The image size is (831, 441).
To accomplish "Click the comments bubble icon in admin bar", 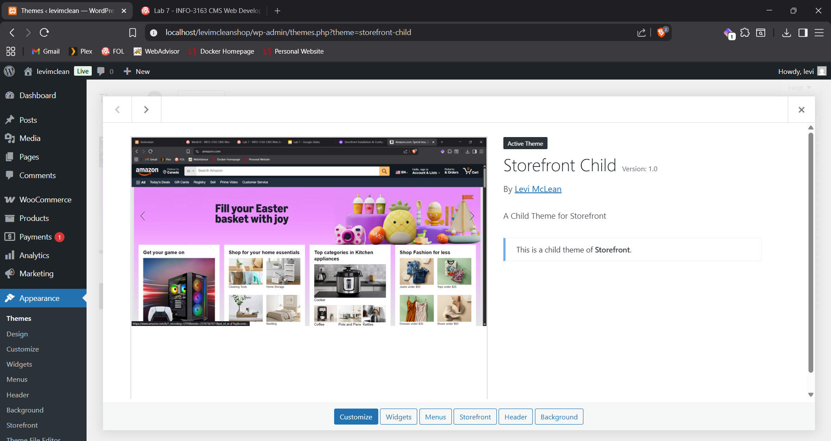I will (101, 71).
